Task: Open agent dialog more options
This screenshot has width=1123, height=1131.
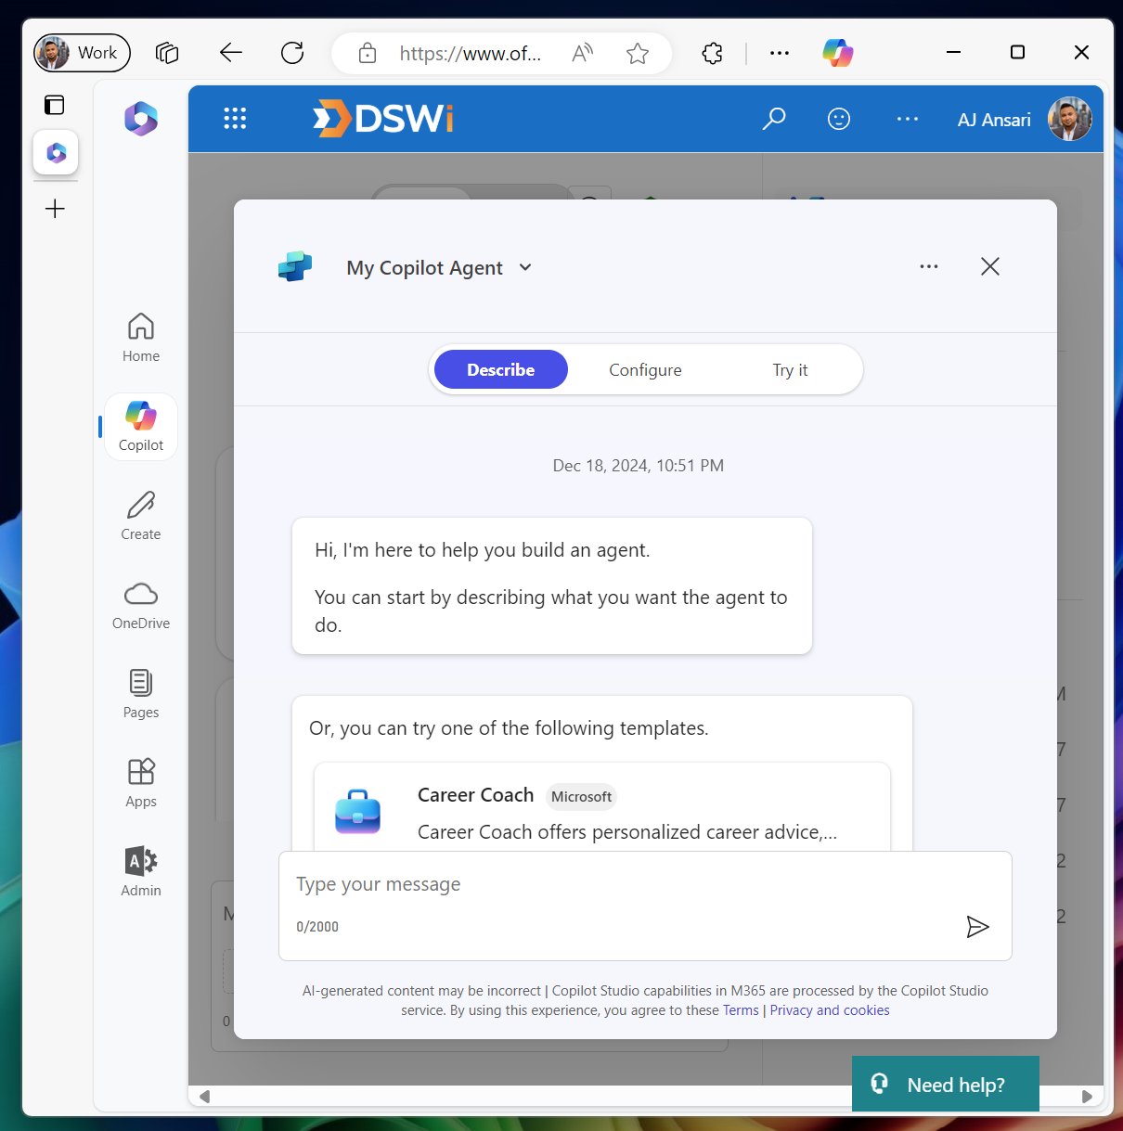Action: 929,266
